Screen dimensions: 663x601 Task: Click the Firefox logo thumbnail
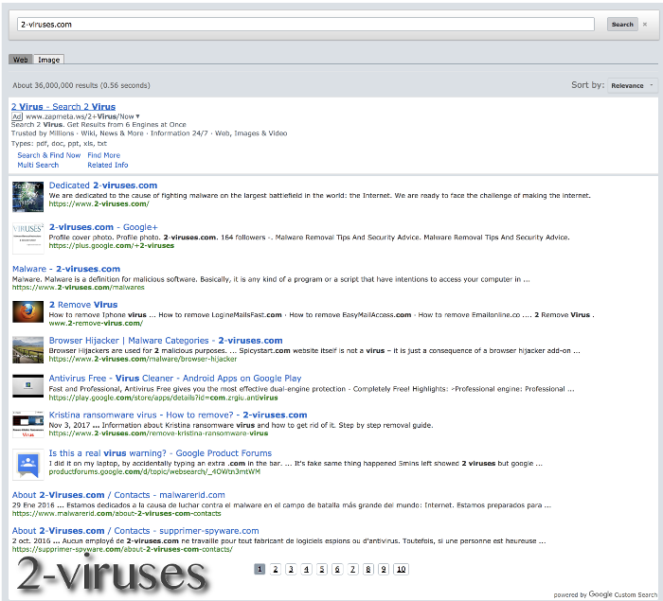pos(27,311)
